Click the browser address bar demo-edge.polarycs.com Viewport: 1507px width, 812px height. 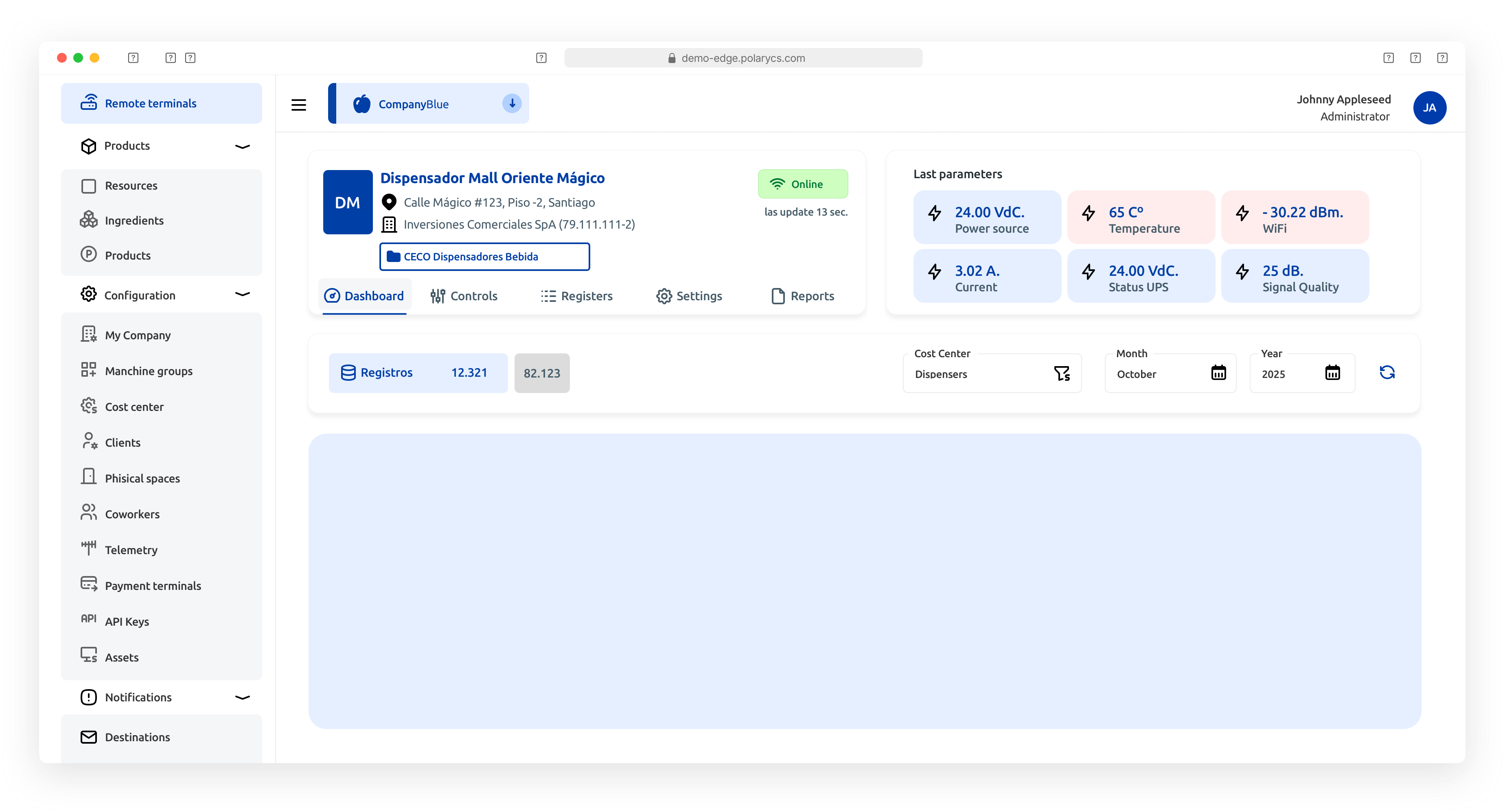click(x=743, y=58)
